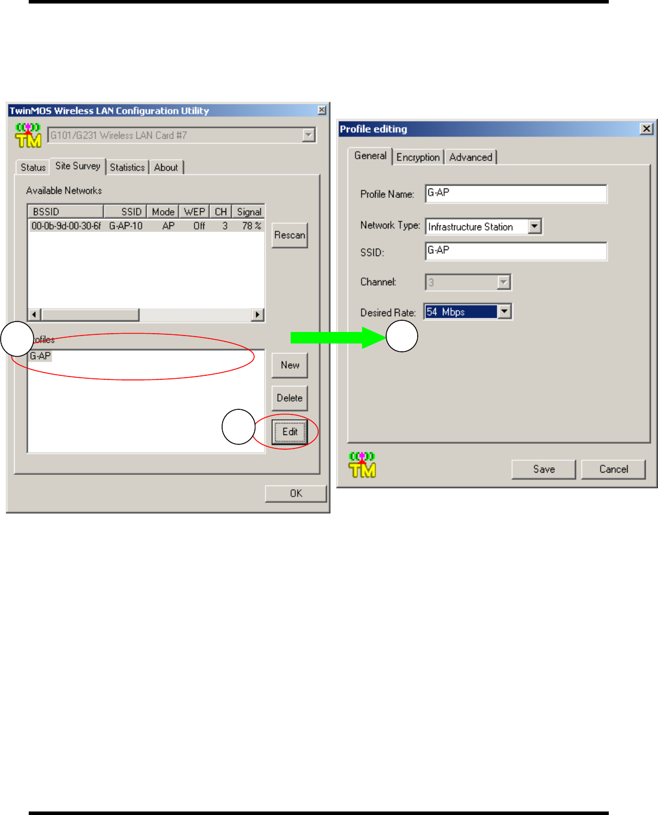Select the General tab in Profile editing

(370, 156)
